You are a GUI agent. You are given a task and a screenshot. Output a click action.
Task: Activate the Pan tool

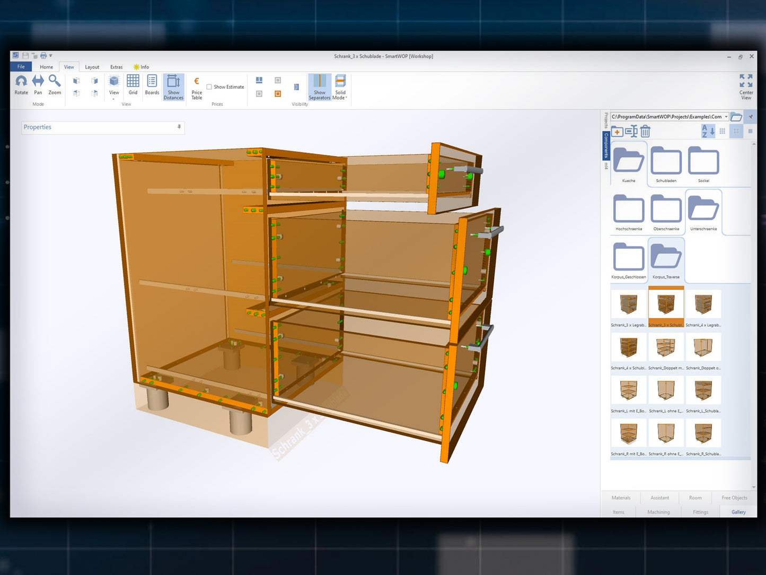(38, 85)
